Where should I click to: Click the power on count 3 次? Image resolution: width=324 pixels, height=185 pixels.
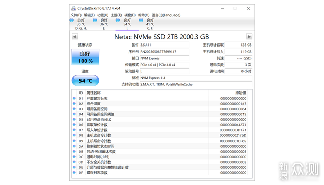coord(238,65)
